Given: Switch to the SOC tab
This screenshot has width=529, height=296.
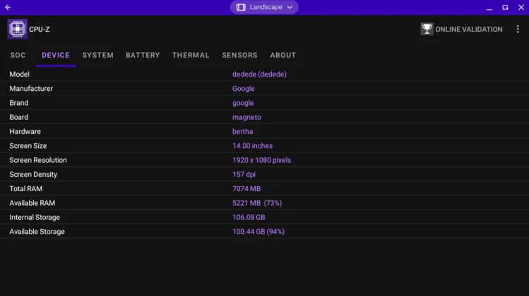Looking at the screenshot, I should (x=18, y=55).
